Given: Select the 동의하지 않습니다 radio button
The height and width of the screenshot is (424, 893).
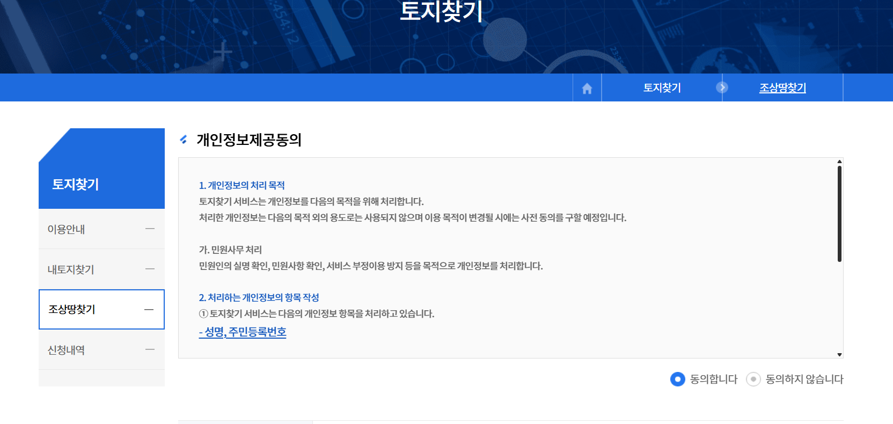Looking at the screenshot, I should (753, 379).
